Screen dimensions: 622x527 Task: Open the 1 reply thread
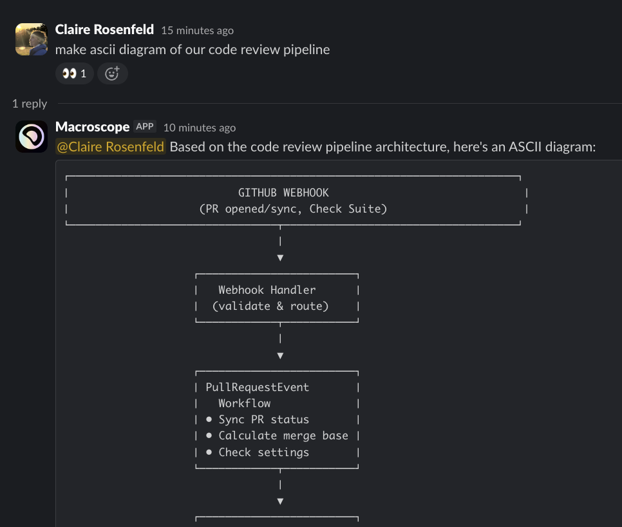coord(30,103)
